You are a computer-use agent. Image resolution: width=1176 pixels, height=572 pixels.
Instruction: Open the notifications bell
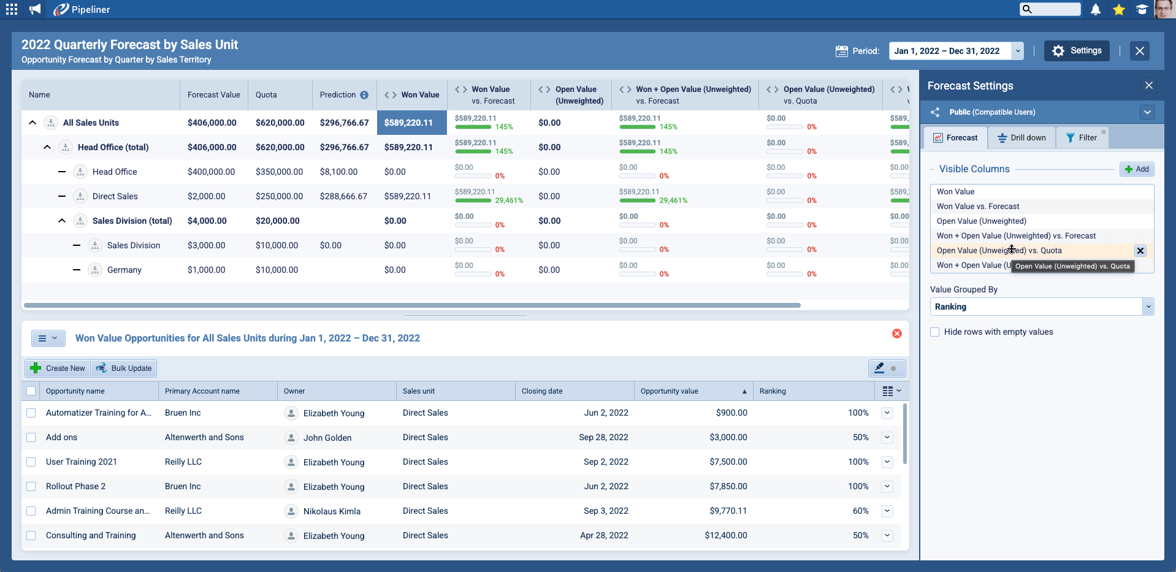[x=1096, y=9]
